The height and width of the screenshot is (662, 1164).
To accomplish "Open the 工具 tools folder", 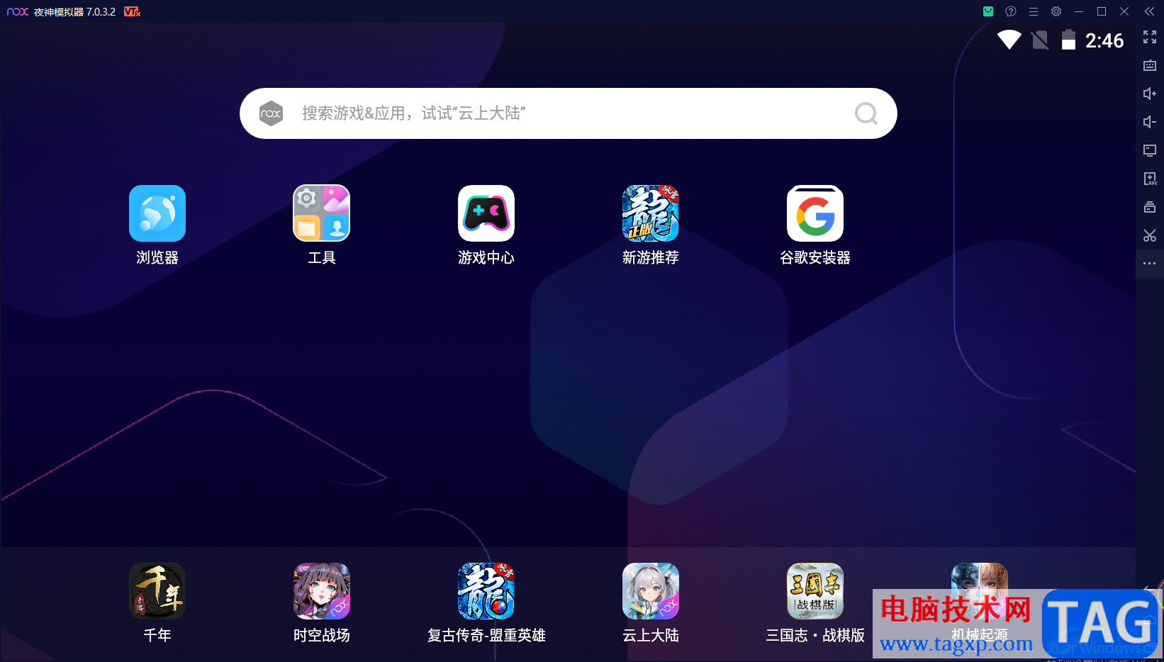I will pos(322,213).
